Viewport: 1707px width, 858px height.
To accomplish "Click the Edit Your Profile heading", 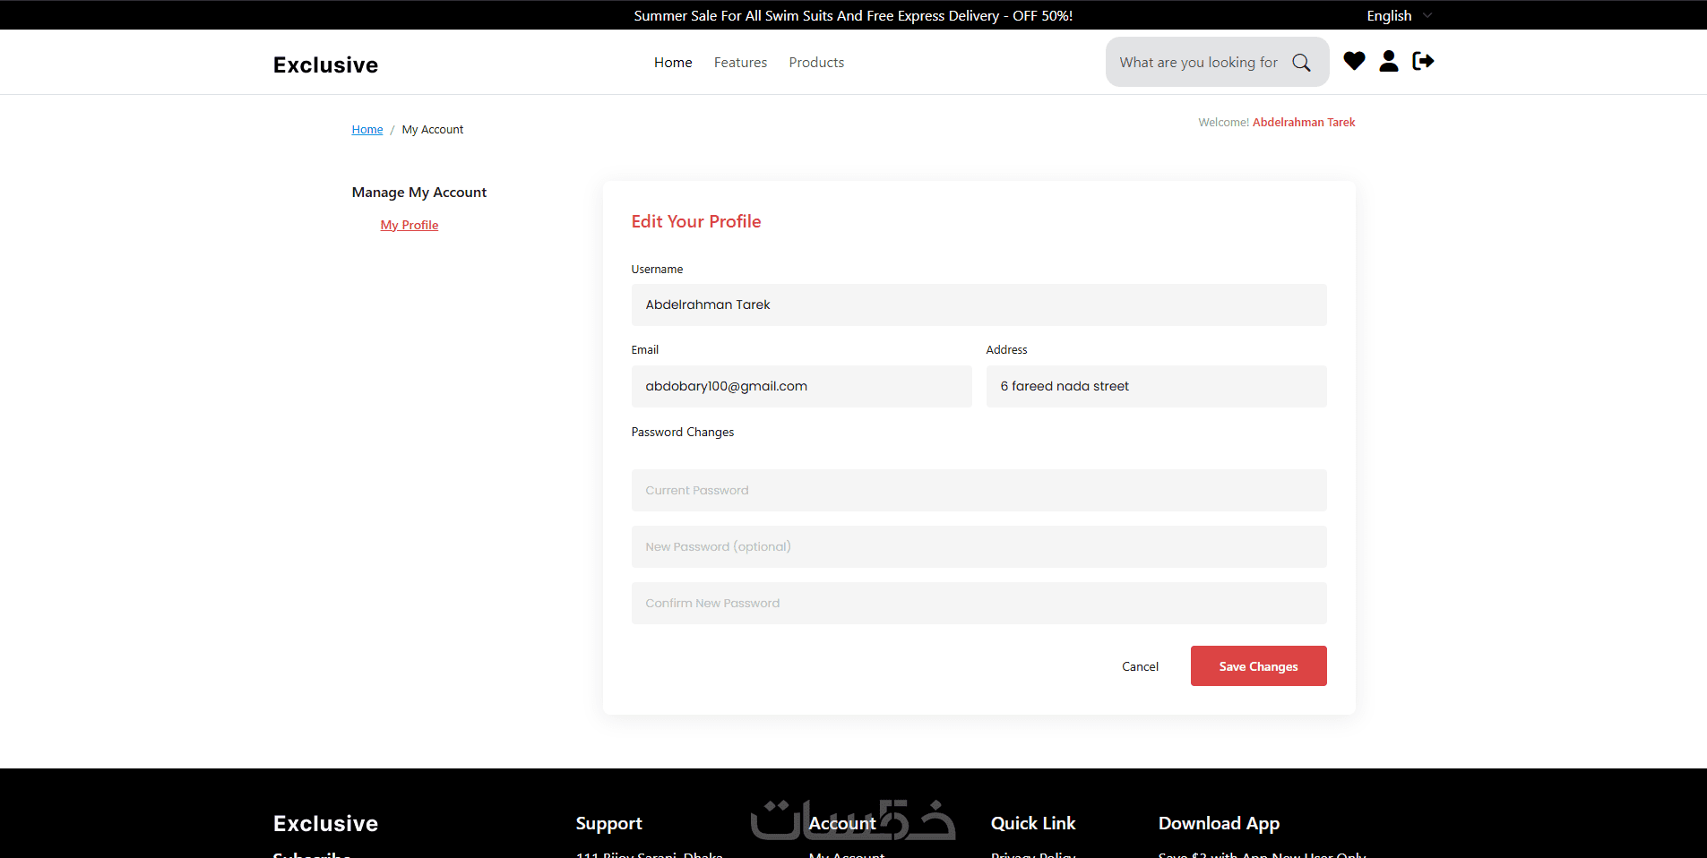I will click(x=696, y=221).
